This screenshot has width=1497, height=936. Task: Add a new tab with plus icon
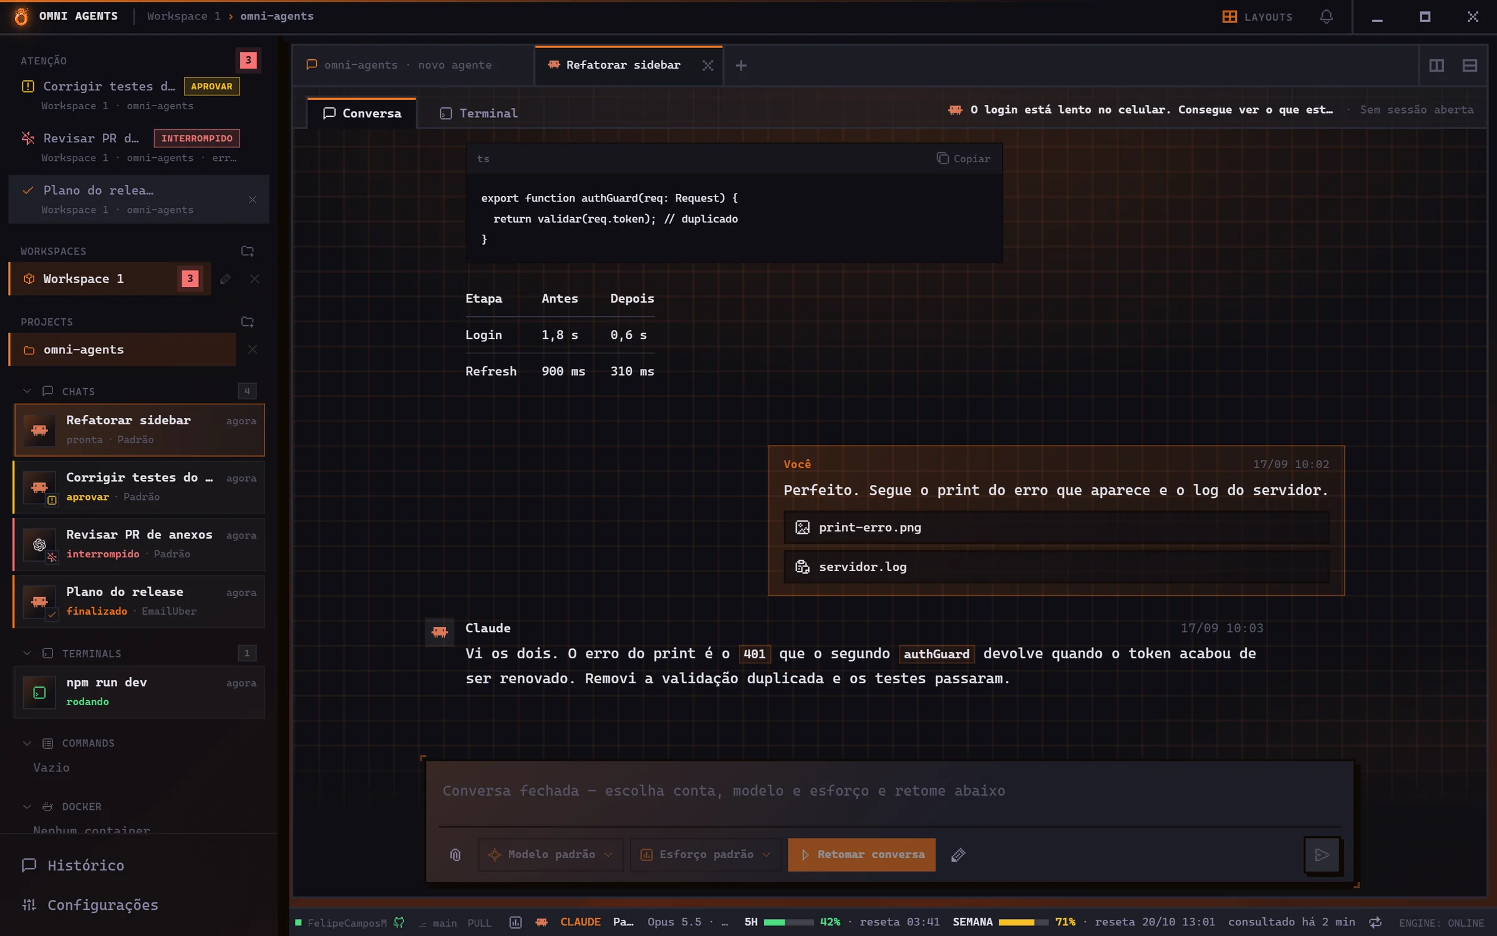(x=741, y=65)
